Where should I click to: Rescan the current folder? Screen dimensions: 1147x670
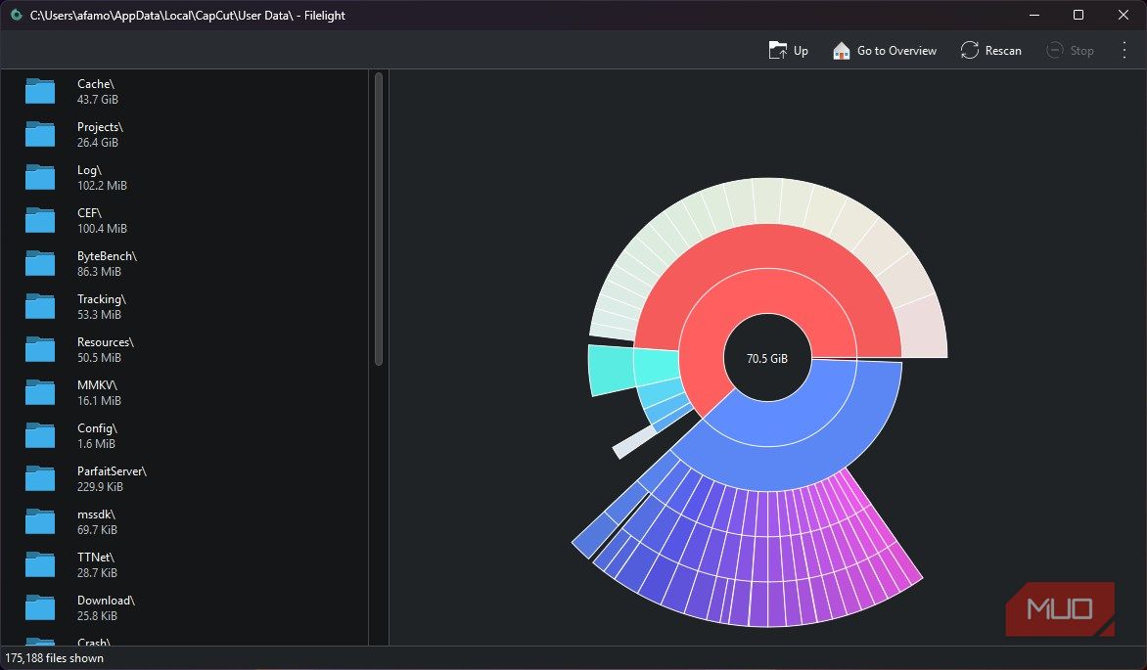991,51
